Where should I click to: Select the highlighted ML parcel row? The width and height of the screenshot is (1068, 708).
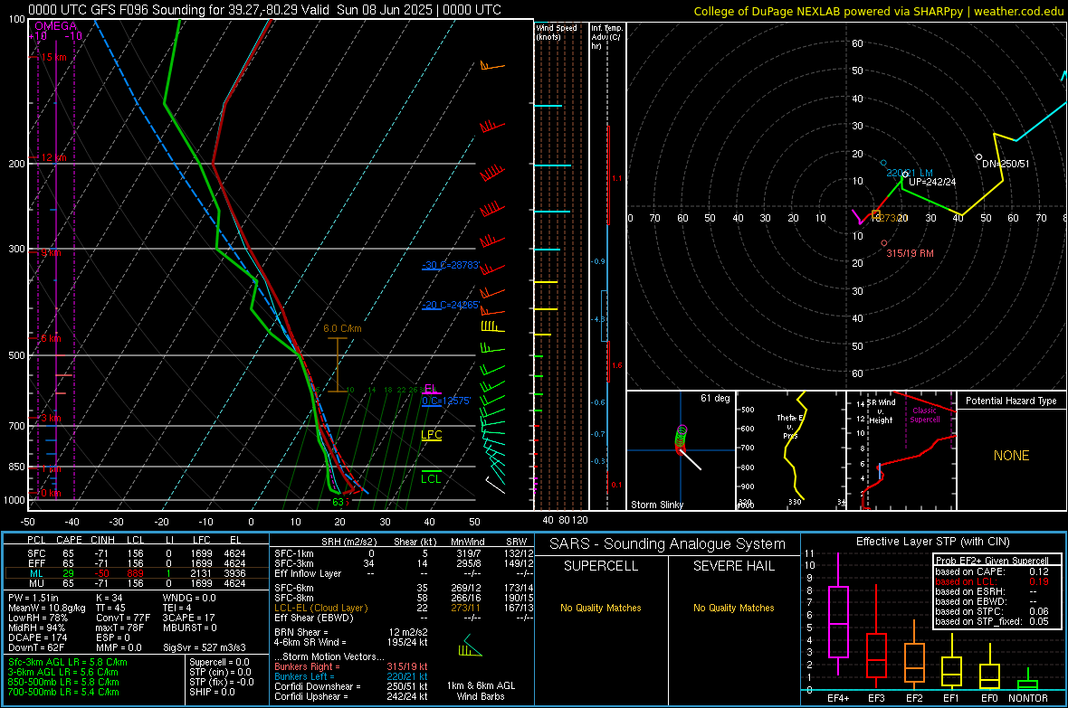136,573
